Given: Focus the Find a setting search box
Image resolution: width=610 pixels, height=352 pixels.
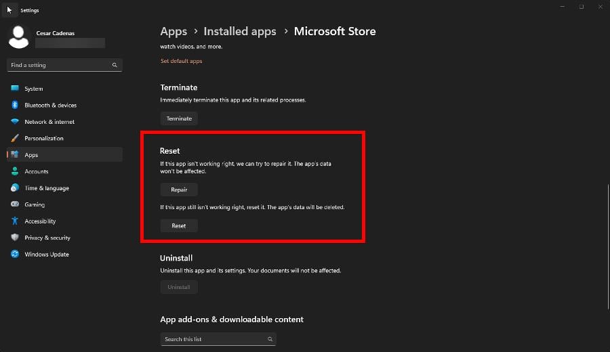Looking at the screenshot, I should 64,65.
